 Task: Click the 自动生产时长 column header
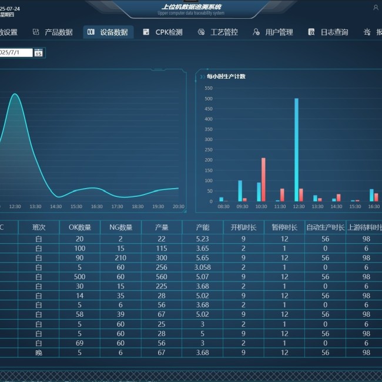coord(325,227)
